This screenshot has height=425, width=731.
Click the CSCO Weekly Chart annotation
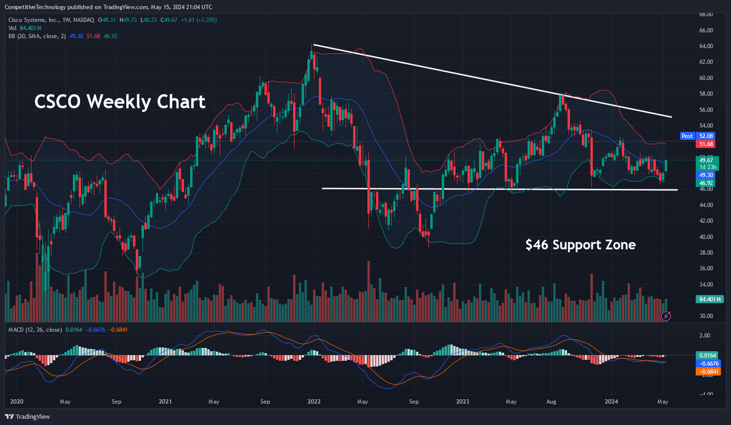(x=119, y=102)
